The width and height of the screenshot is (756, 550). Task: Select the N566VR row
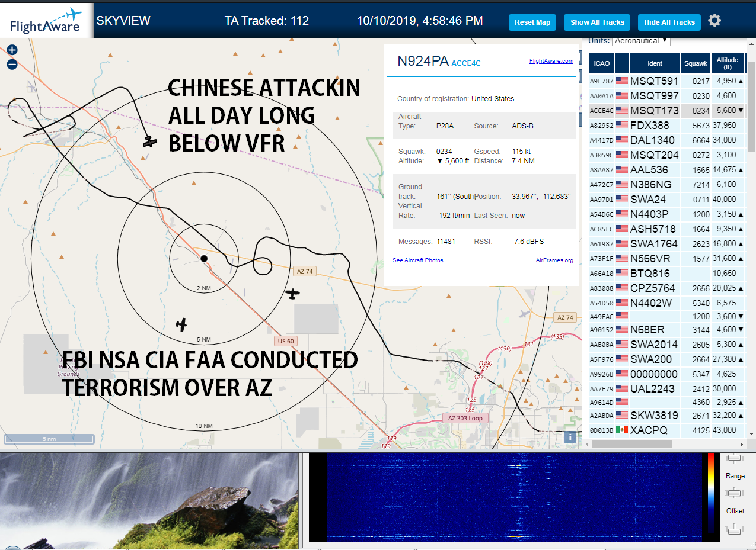coord(666,258)
